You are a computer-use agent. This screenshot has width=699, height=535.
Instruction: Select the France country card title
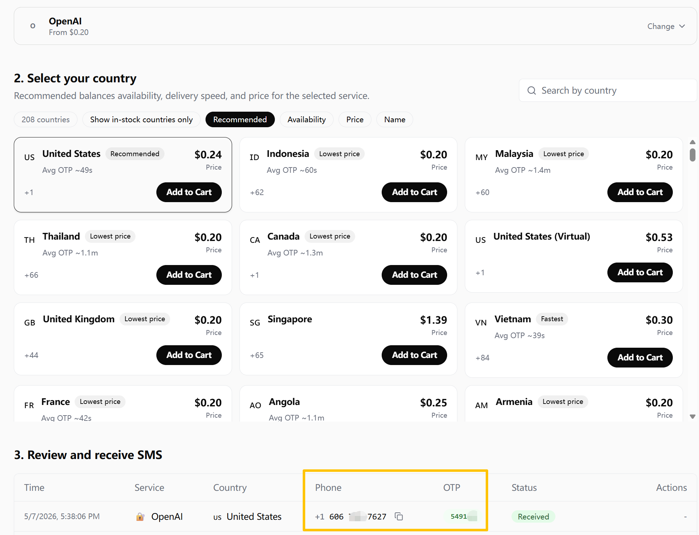click(x=56, y=402)
